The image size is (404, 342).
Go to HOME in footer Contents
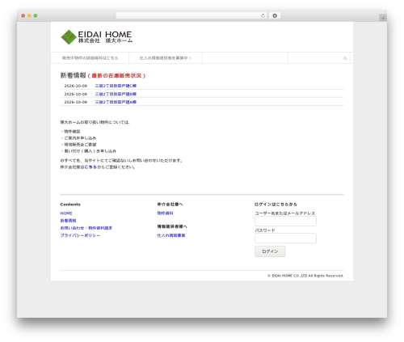point(66,213)
